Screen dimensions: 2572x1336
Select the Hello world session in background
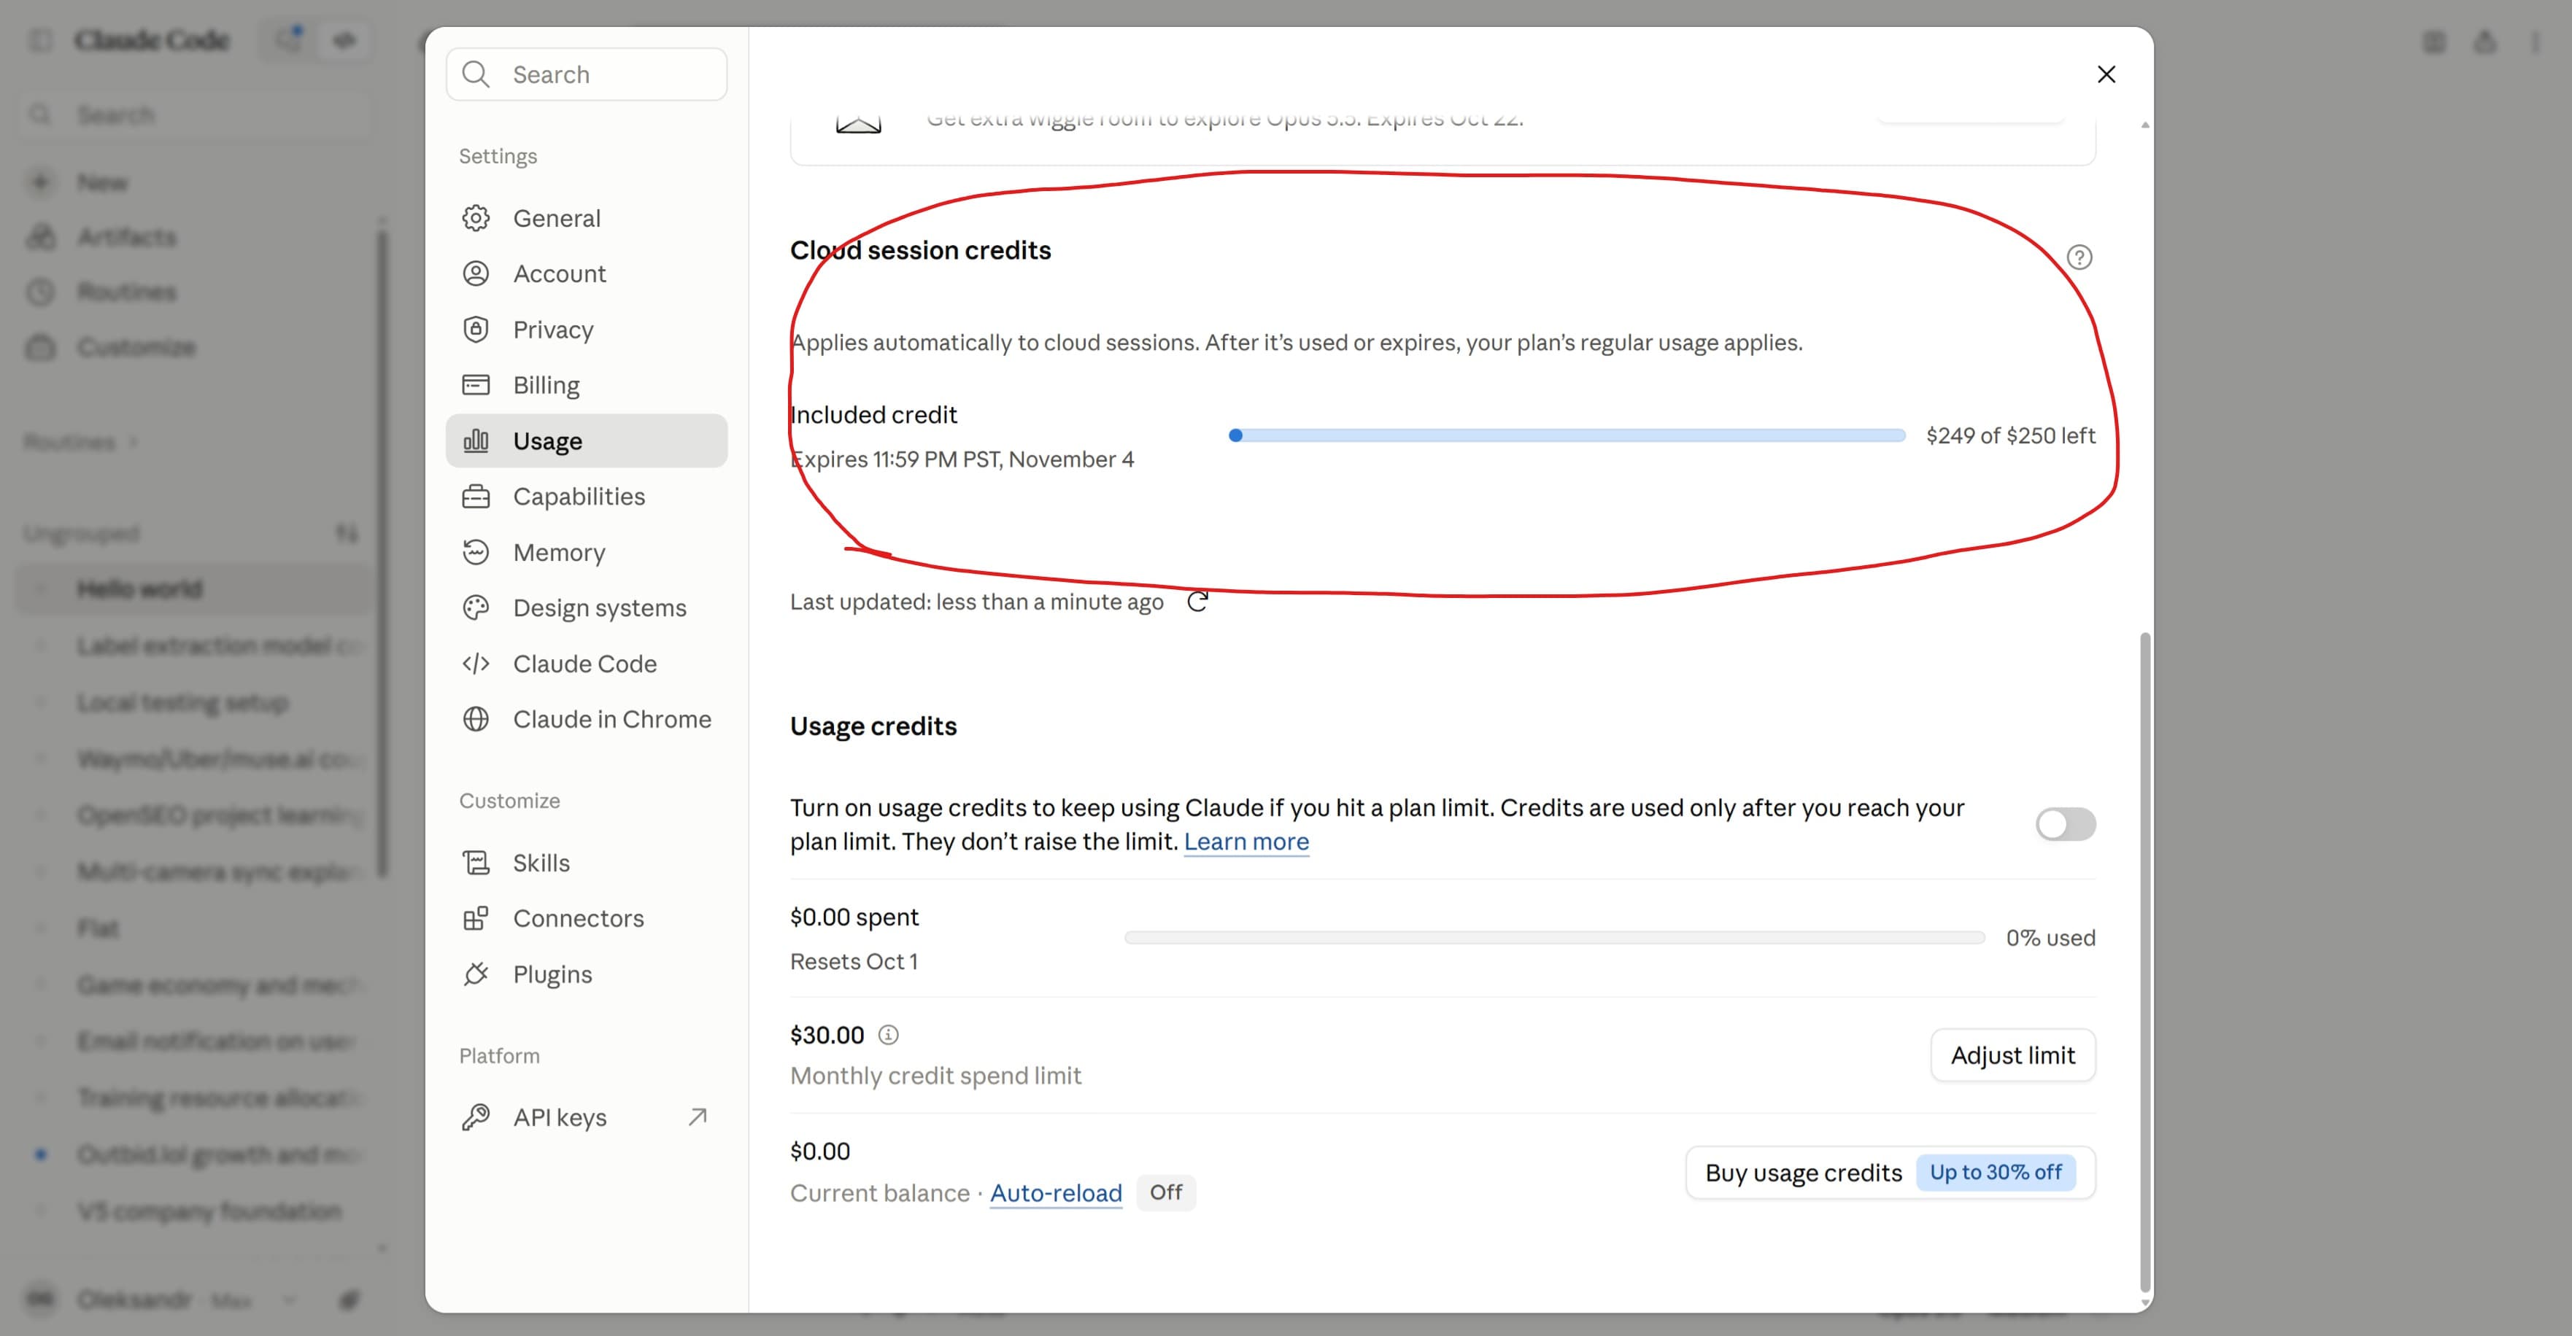(x=196, y=589)
